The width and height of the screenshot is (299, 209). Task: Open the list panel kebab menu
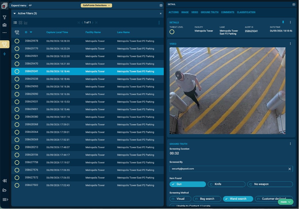click(x=159, y=23)
